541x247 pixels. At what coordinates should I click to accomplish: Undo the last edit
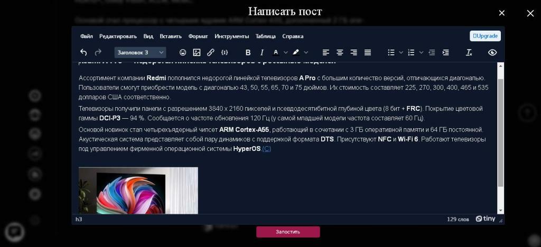click(83, 52)
